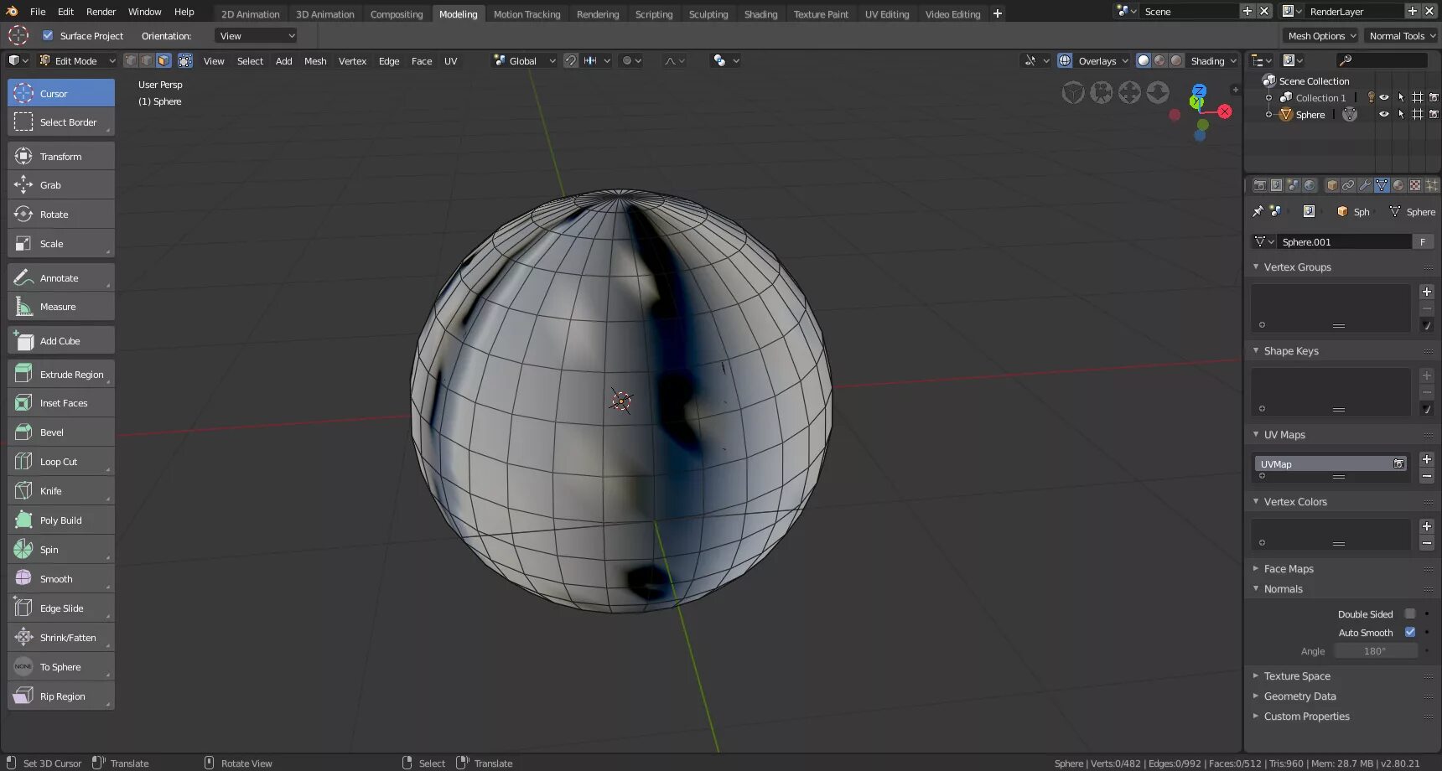Image resolution: width=1442 pixels, height=771 pixels.
Task: Select the Loop Cut tool
Action: (x=60, y=462)
